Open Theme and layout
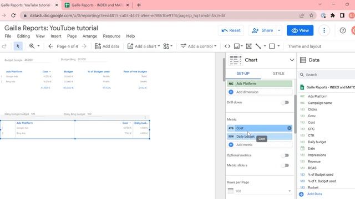This screenshot has height=199, width=355. [305, 46]
